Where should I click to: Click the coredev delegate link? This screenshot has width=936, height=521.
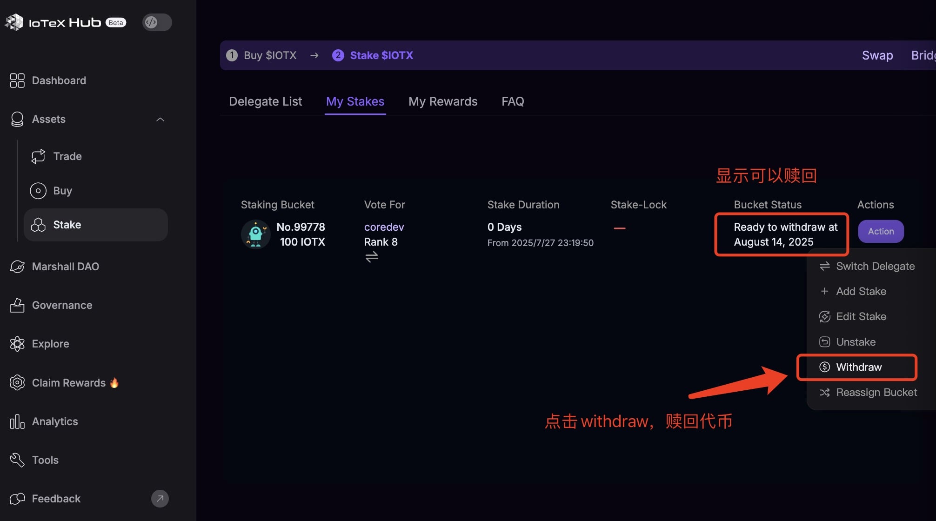[384, 227]
